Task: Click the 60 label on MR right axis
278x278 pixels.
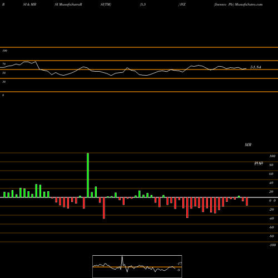Action: (271, 174)
